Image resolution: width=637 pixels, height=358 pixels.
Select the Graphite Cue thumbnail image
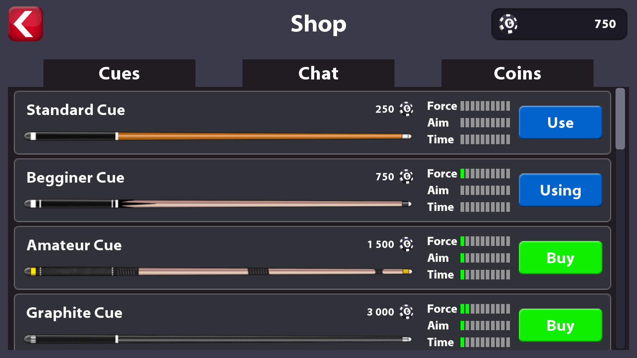pos(217,339)
